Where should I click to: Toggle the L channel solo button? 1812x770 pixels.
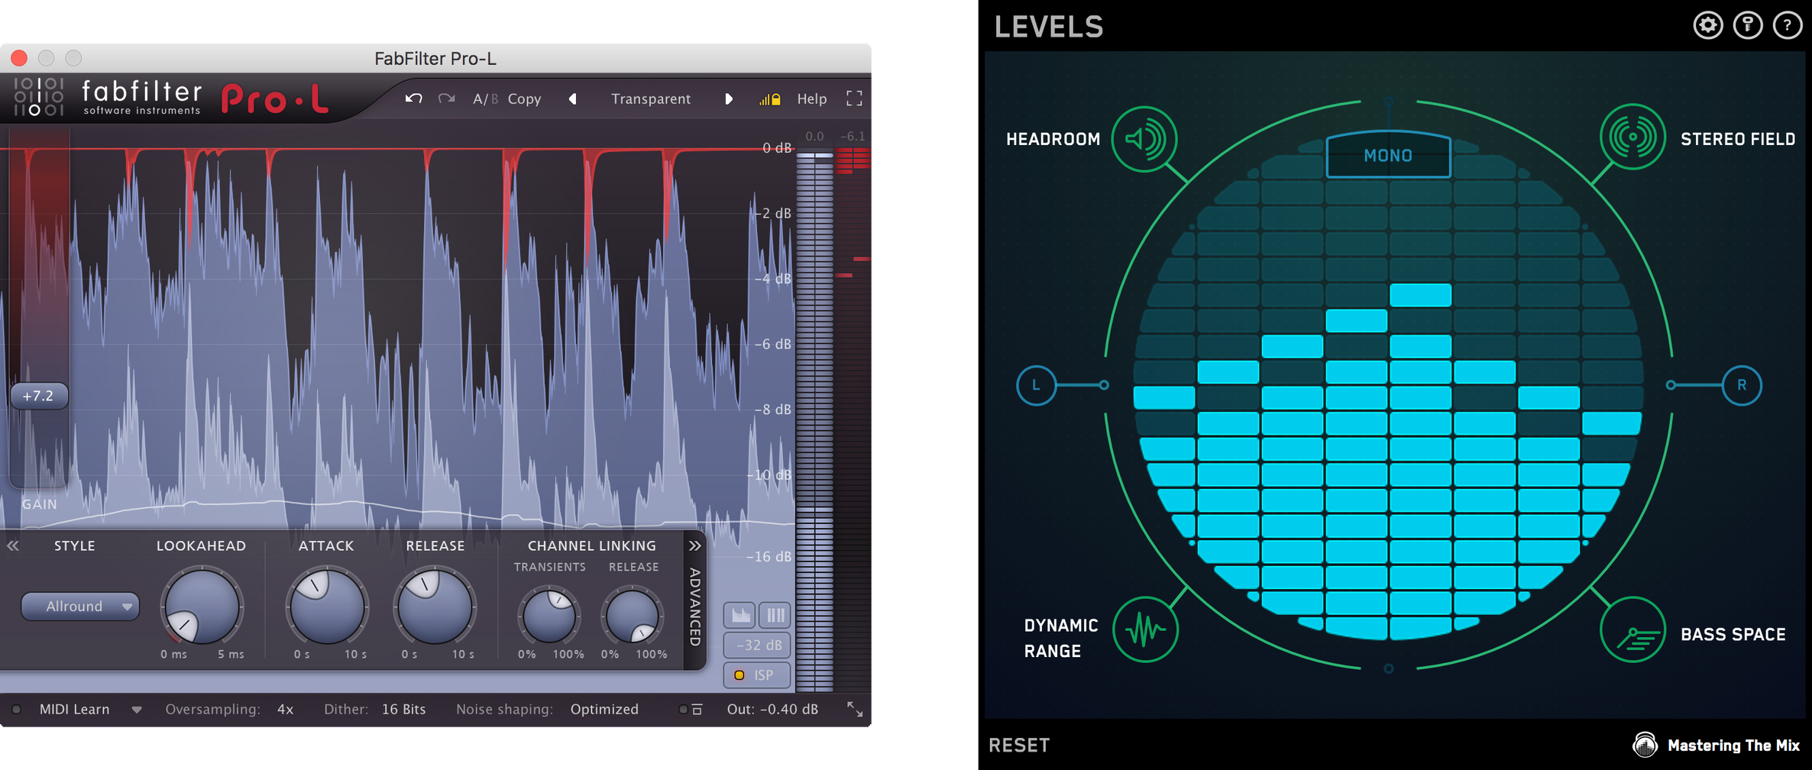coord(1036,385)
